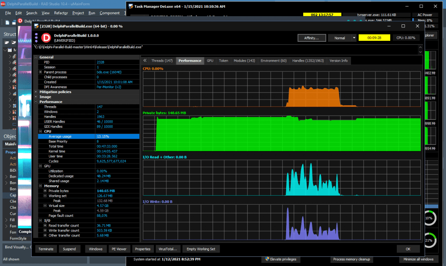Click the Task Manager DeLuxe title bar icon
This screenshot has width=446, height=266.
tap(131, 6)
